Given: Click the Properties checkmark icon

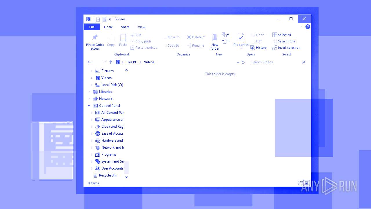Looking at the screenshot, I should coord(241,37).
